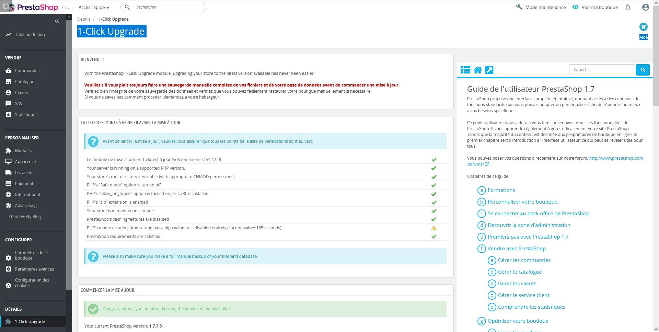Open prestashop.com forums link

tap(555, 161)
